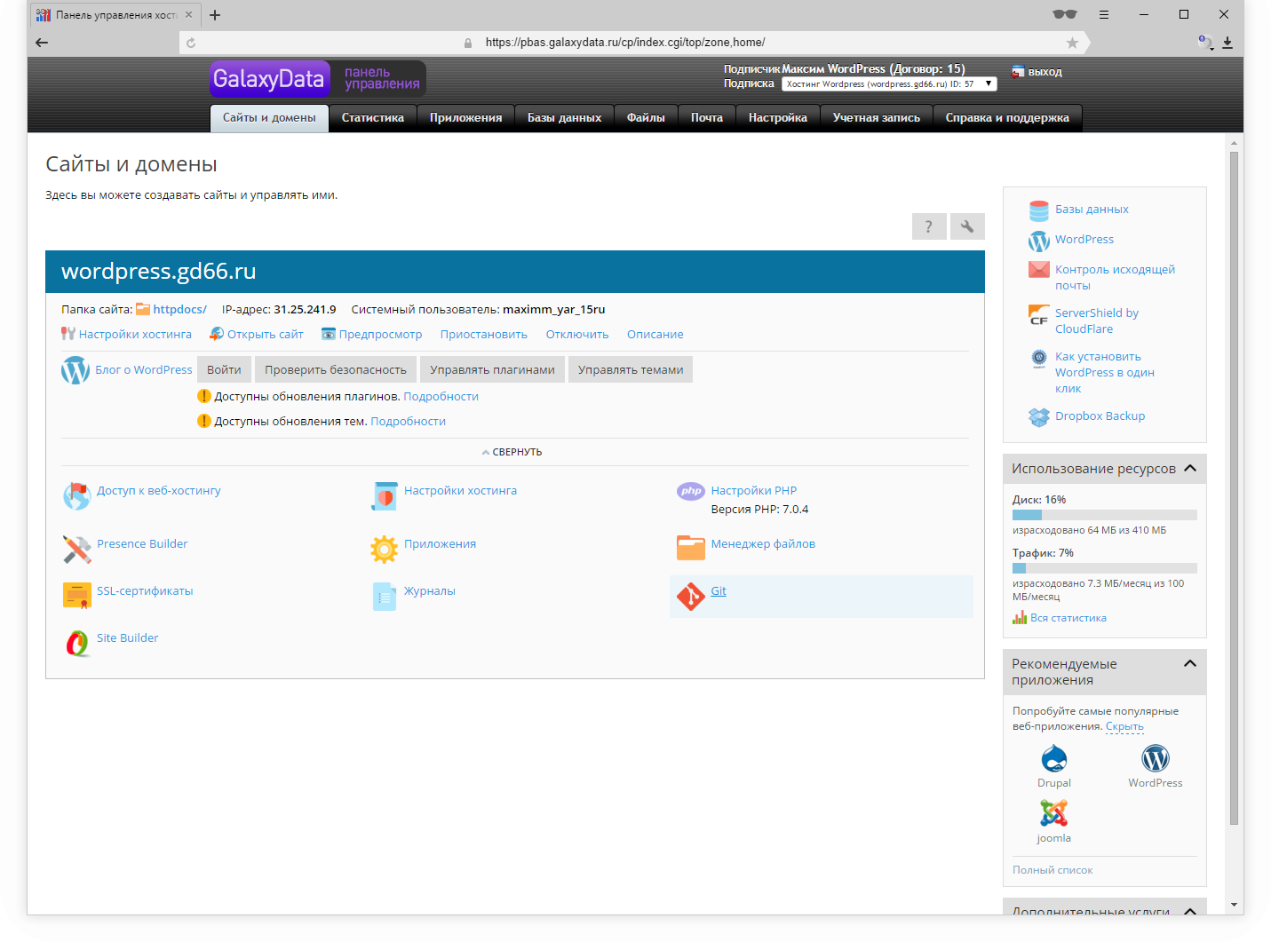
Task: Click the question mark help button
Action: [x=929, y=226]
